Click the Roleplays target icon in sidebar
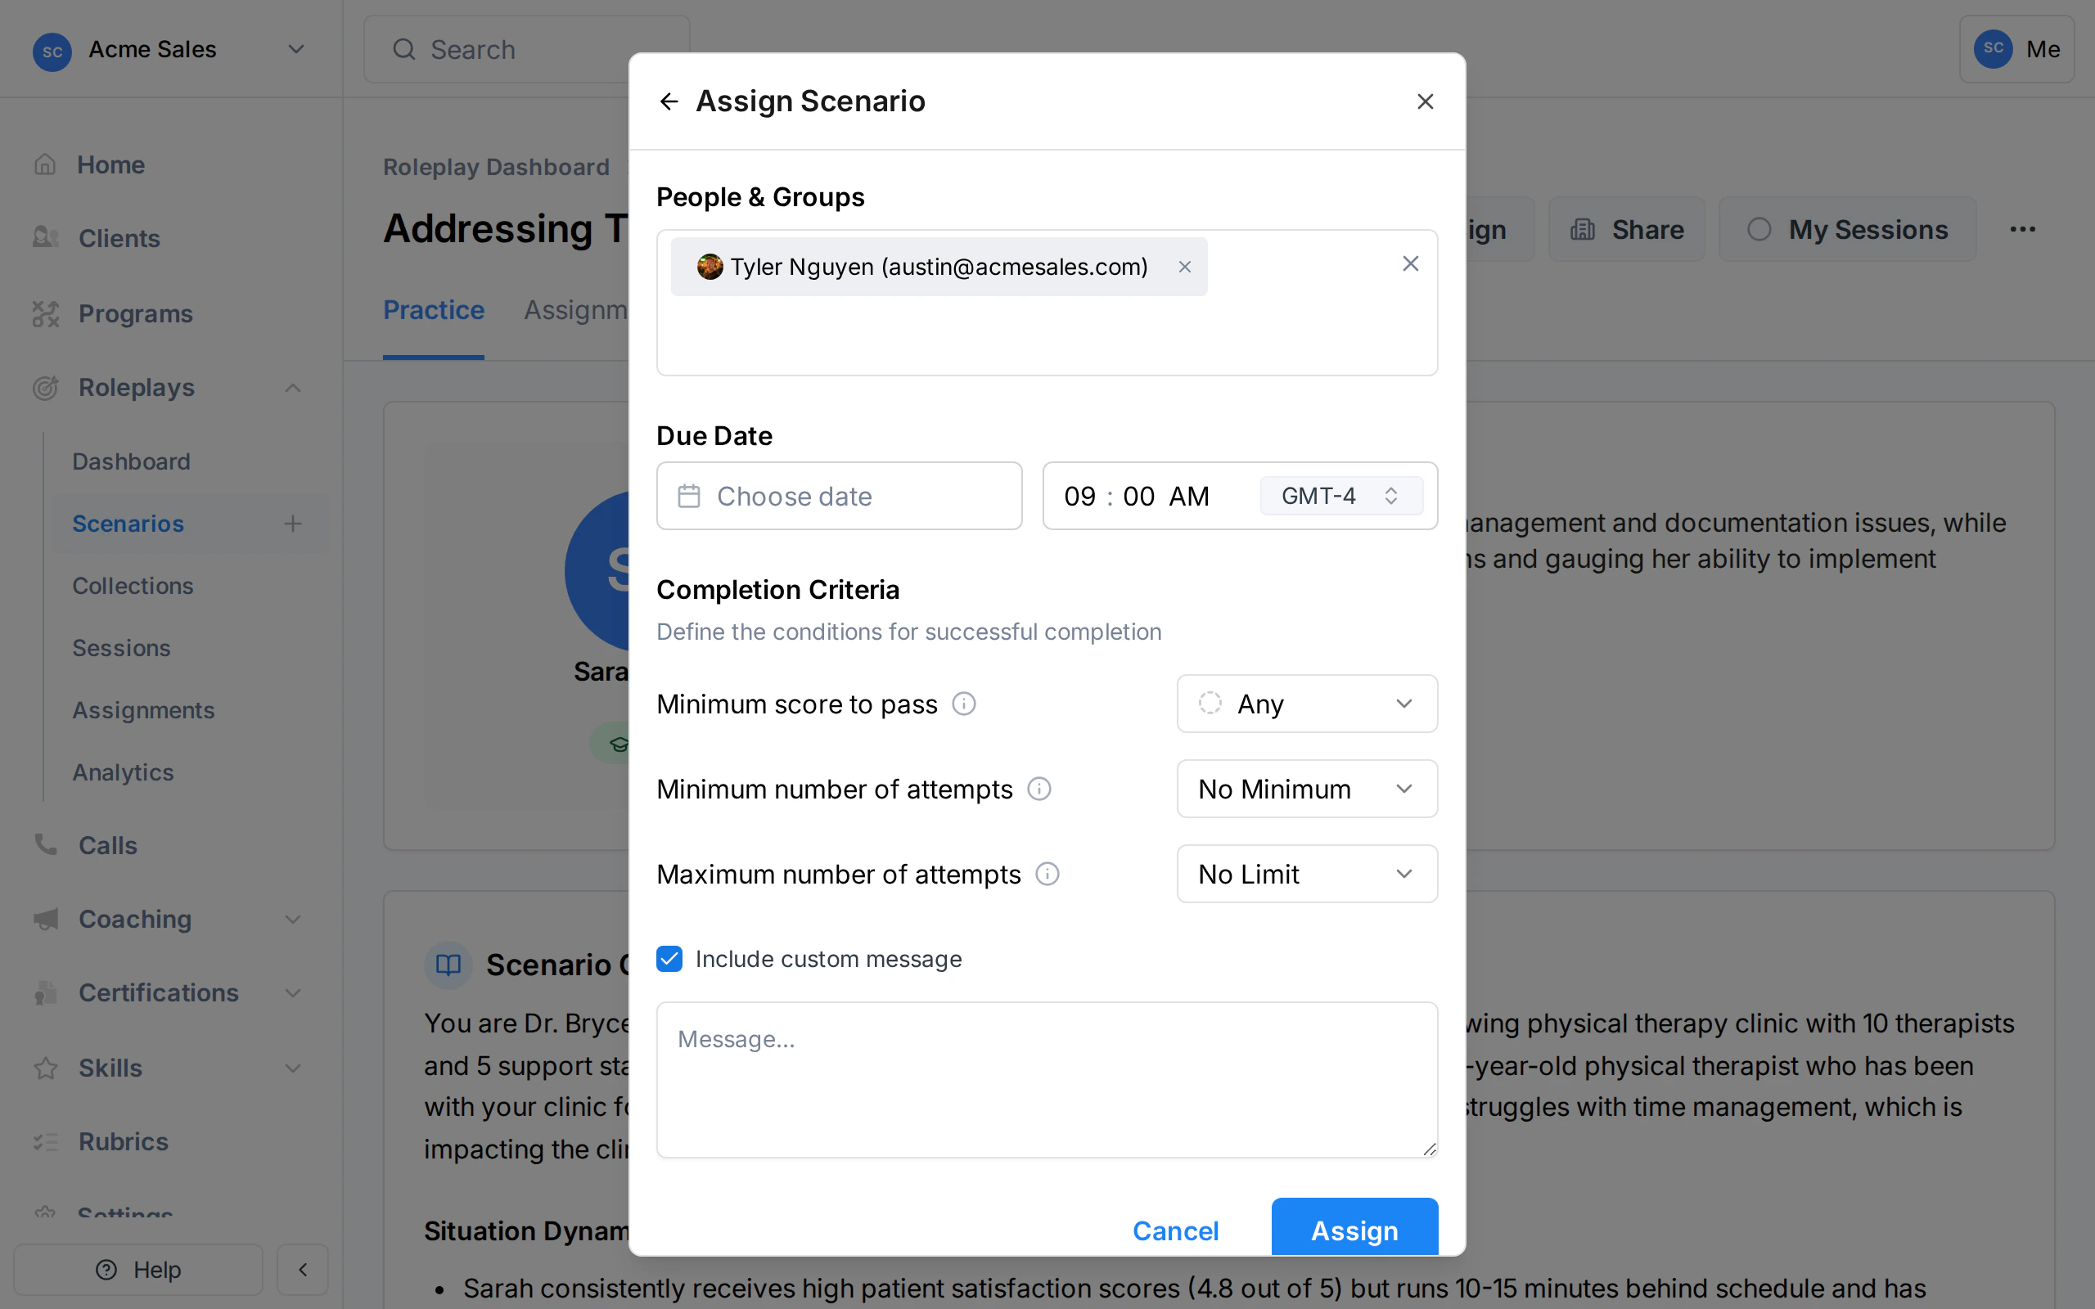The width and height of the screenshot is (2095, 1309). (44, 388)
